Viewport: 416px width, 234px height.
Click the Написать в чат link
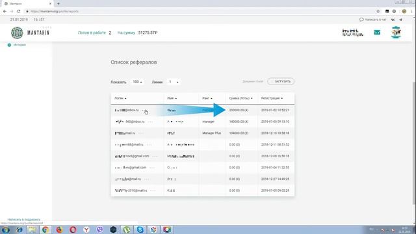(x=372, y=19)
